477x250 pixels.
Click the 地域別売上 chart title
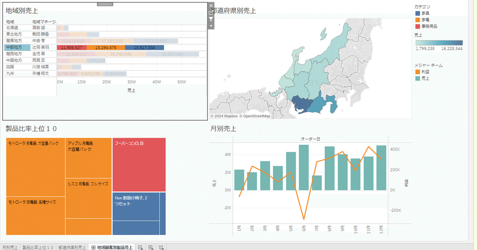pyautogui.click(x=22, y=11)
